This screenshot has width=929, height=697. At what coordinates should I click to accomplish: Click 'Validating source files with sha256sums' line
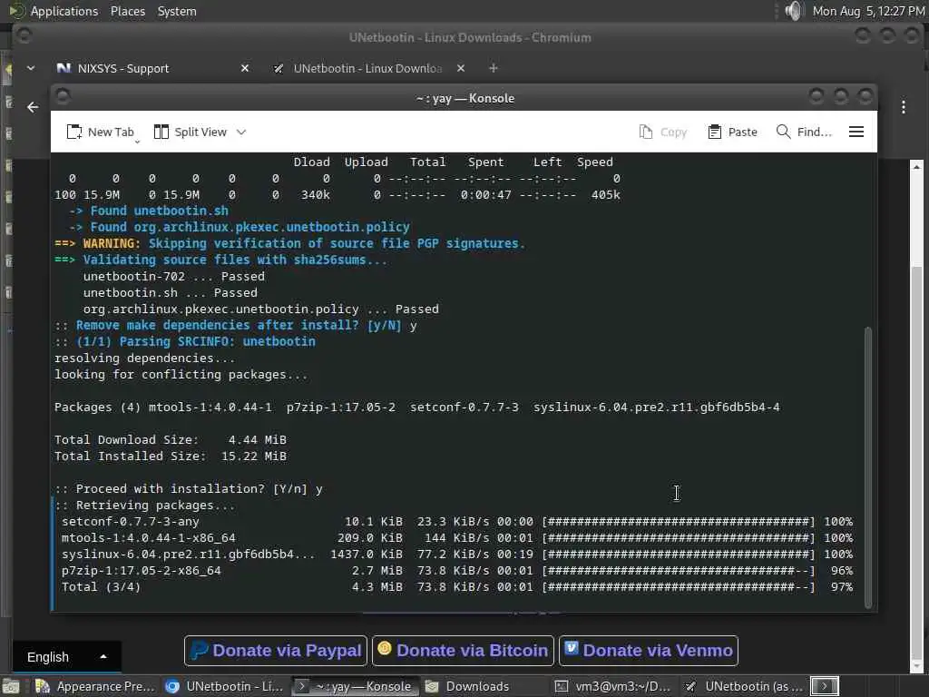tap(220, 260)
